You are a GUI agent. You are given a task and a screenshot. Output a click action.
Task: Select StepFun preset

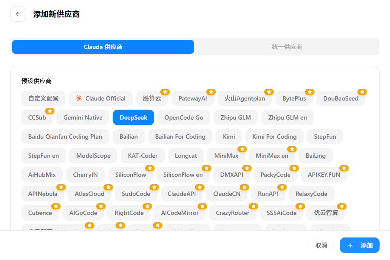(325, 136)
